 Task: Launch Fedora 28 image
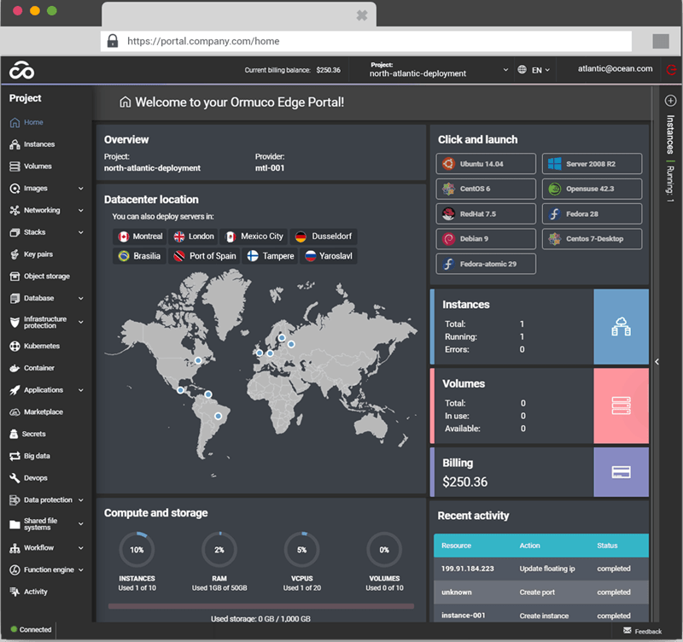[592, 213]
